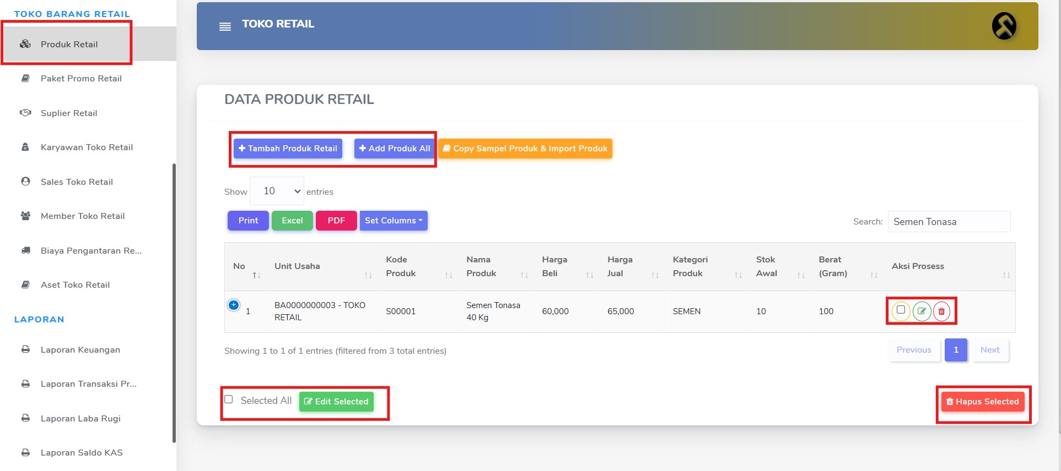The image size is (1061, 471).
Task: Open Suplier Retail menu
Action: point(88,113)
